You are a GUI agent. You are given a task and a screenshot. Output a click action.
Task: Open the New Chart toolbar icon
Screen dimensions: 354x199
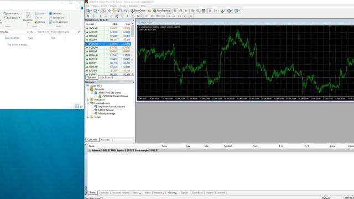tap(89, 11)
